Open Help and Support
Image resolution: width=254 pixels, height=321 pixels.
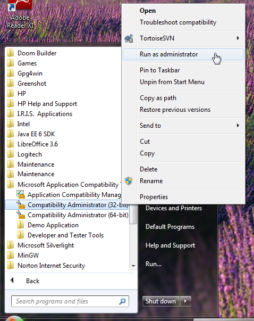[170, 245]
